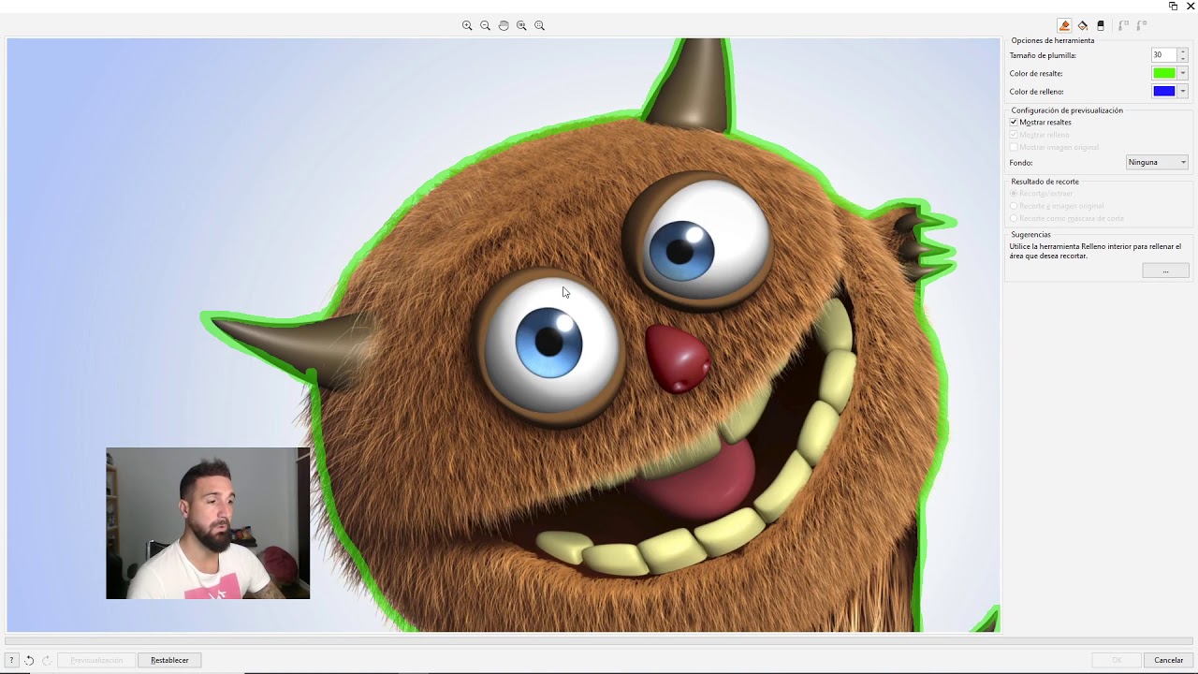Click the Resultado de recorte heading

[x=1045, y=182]
